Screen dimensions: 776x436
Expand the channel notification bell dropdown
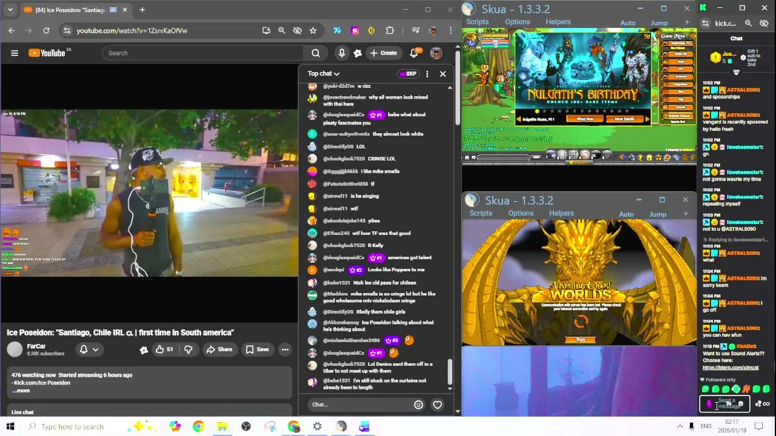[89, 349]
